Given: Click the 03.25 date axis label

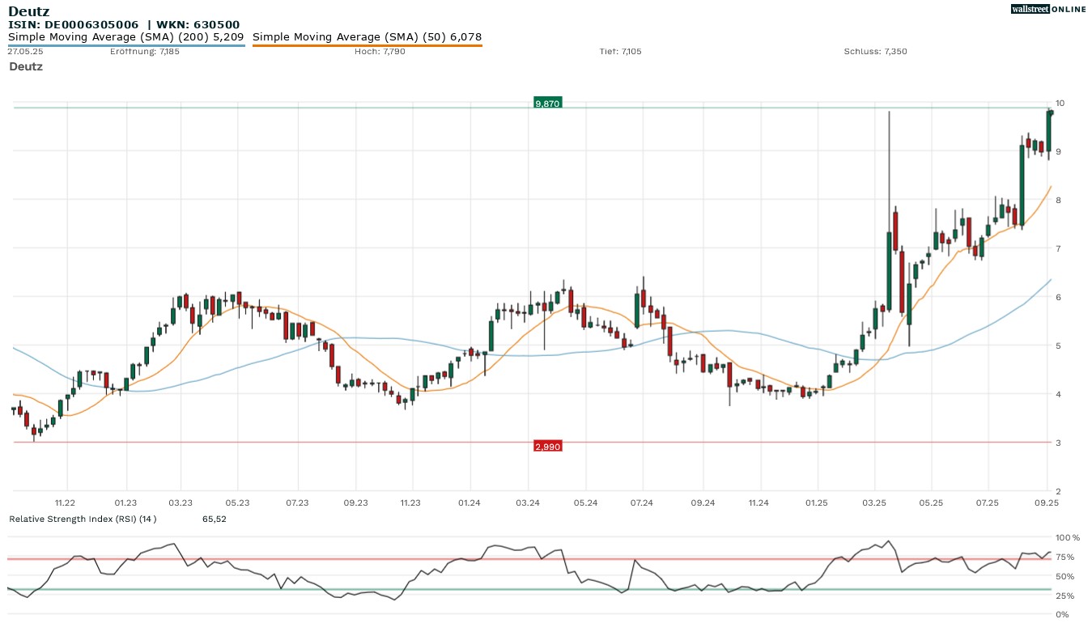Looking at the screenshot, I should tap(873, 502).
